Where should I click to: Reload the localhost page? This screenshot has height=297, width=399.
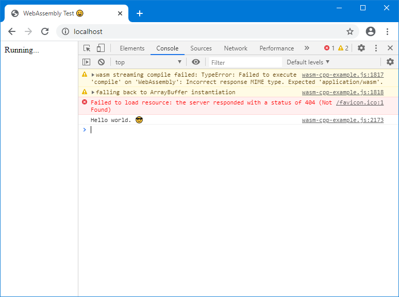coord(45,31)
